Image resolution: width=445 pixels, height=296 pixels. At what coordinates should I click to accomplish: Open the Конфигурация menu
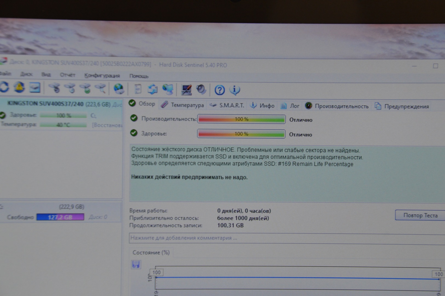click(x=102, y=76)
